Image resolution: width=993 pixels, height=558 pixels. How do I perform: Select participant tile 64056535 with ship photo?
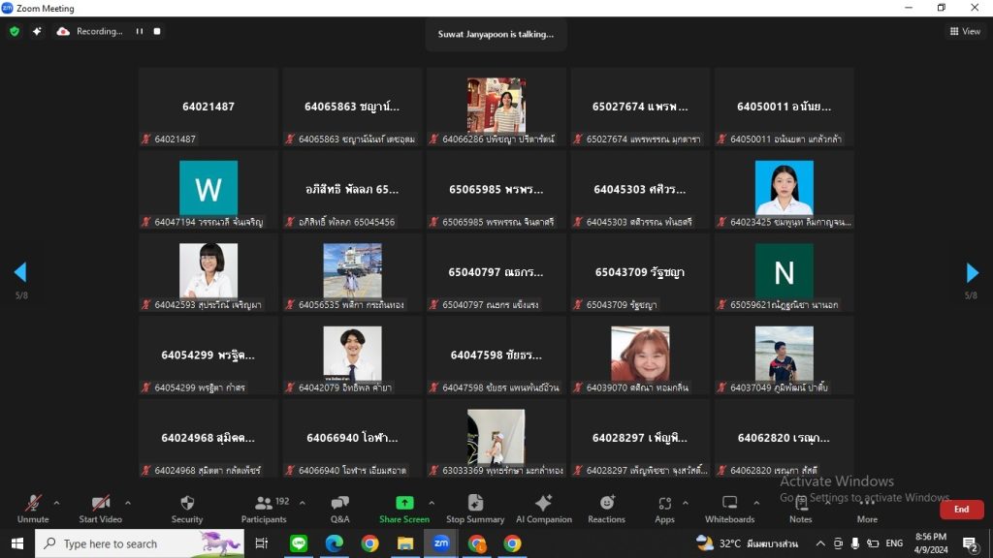[x=352, y=272]
